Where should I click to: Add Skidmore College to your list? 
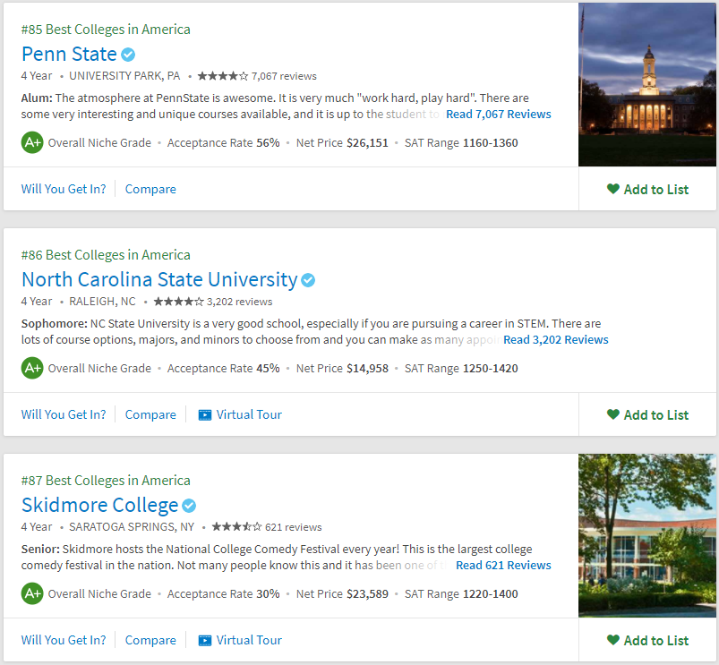coord(647,640)
